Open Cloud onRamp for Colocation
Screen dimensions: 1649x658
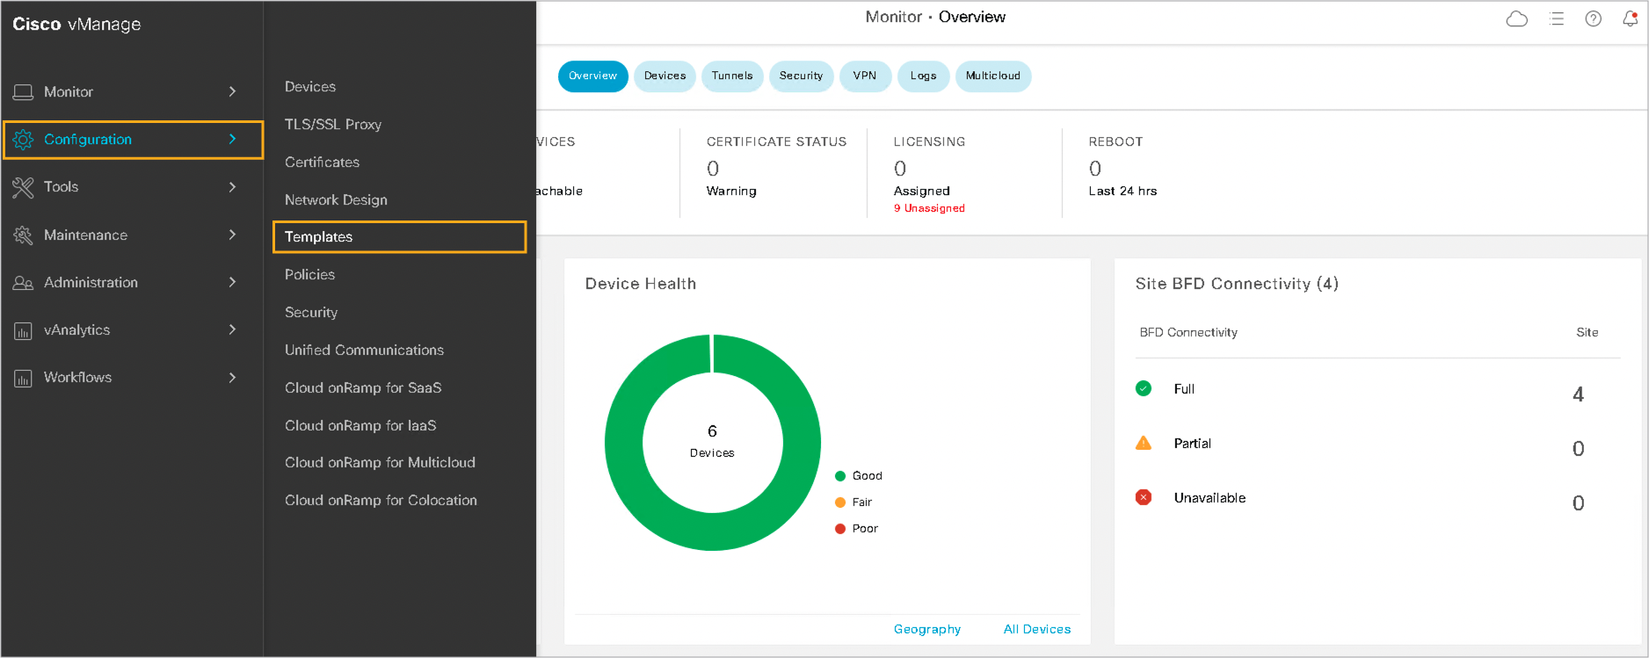[x=381, y=500]
